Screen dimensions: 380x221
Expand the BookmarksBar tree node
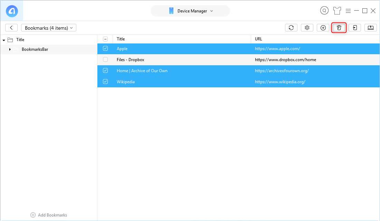[x=10, y=49]
